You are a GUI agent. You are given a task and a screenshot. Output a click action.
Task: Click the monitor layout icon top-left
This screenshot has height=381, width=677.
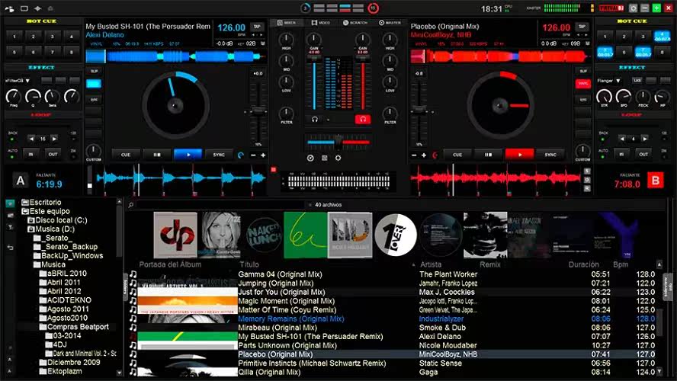tap(24, 8)
